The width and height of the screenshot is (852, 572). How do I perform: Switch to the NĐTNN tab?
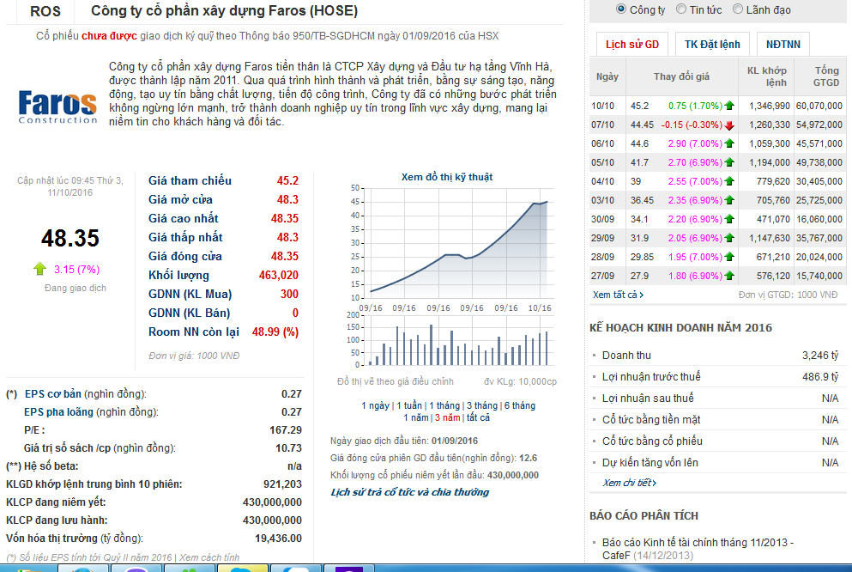(x=783, y=44)
